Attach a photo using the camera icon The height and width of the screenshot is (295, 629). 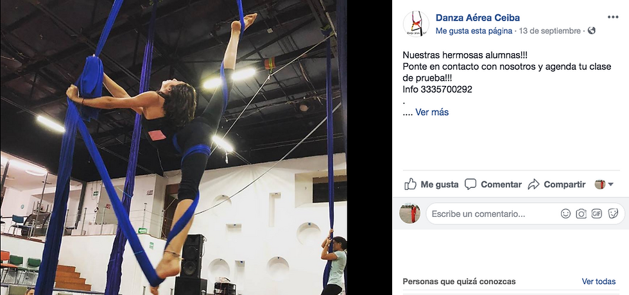pos(582,214)
